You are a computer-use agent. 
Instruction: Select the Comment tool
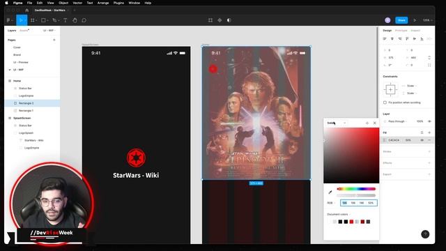(84, 20)
